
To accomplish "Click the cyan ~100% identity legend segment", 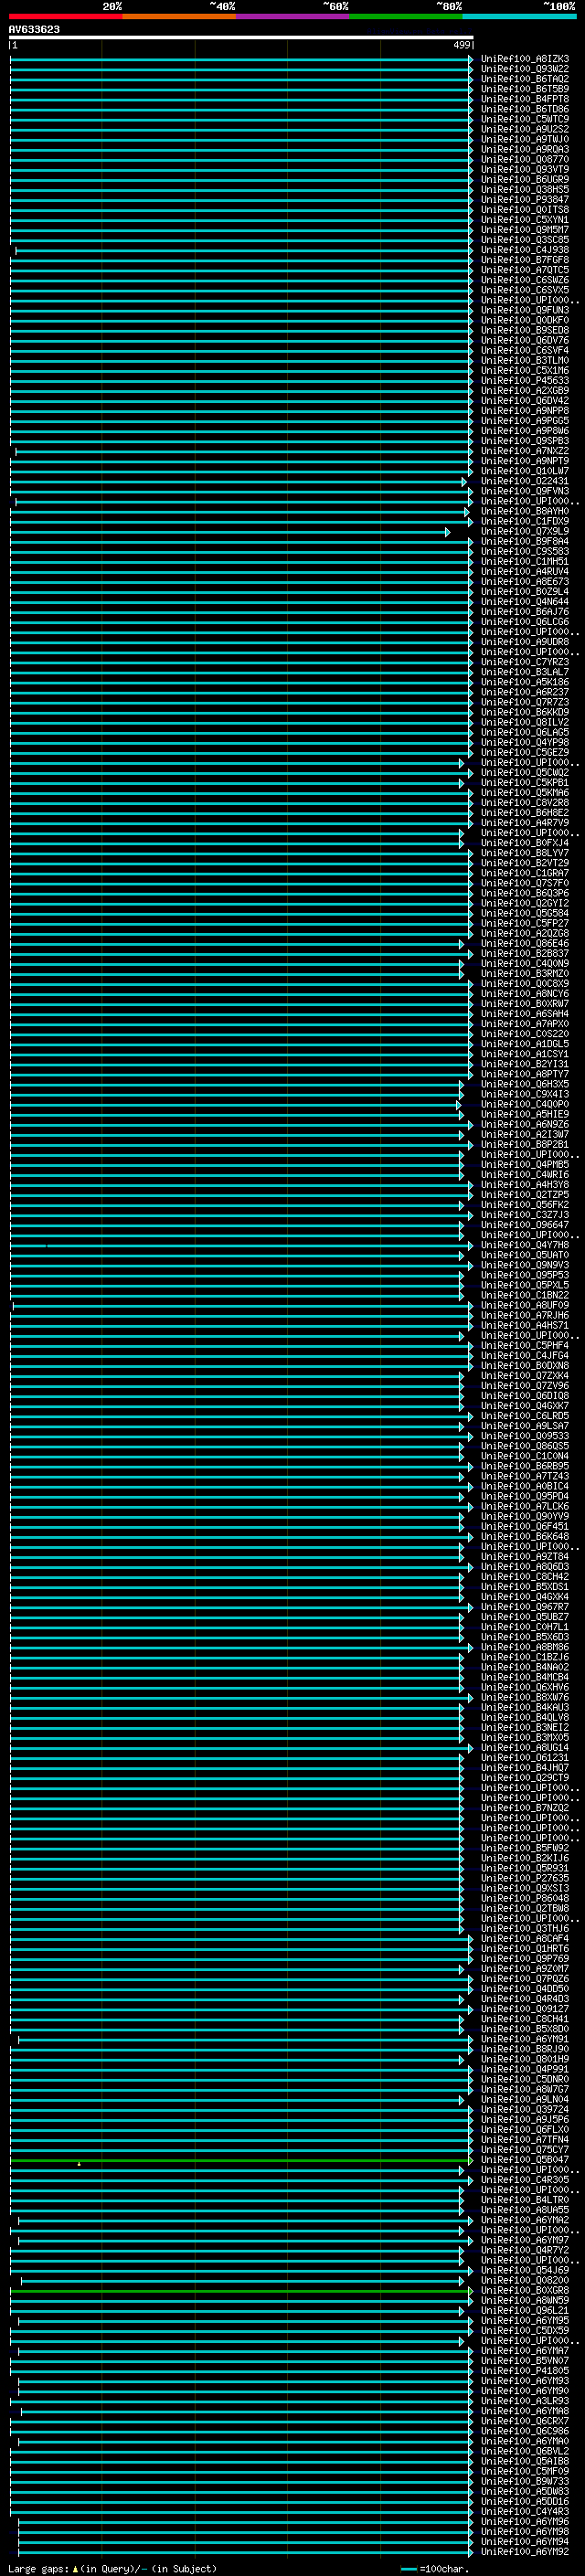I will tap(520, 17).
